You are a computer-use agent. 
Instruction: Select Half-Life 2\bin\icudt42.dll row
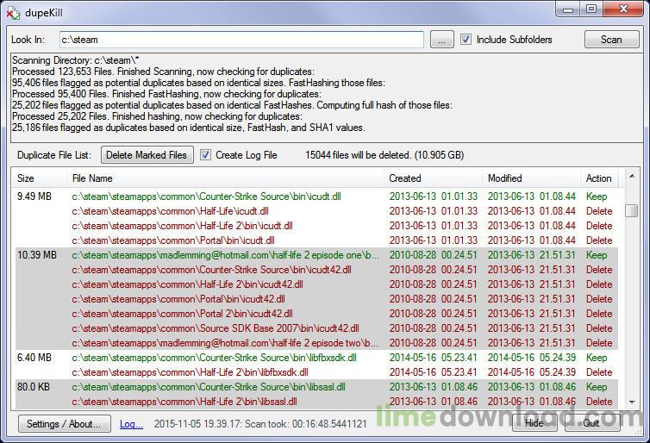(316, 284)
